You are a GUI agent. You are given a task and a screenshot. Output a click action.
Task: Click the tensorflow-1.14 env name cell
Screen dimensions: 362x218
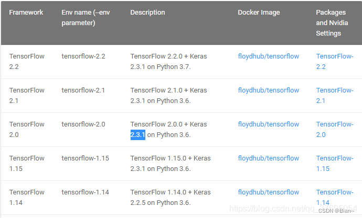pos(85,192)
